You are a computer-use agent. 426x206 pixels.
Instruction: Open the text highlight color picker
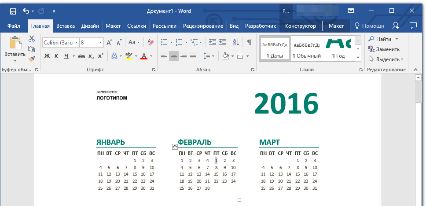coord(136,56)
